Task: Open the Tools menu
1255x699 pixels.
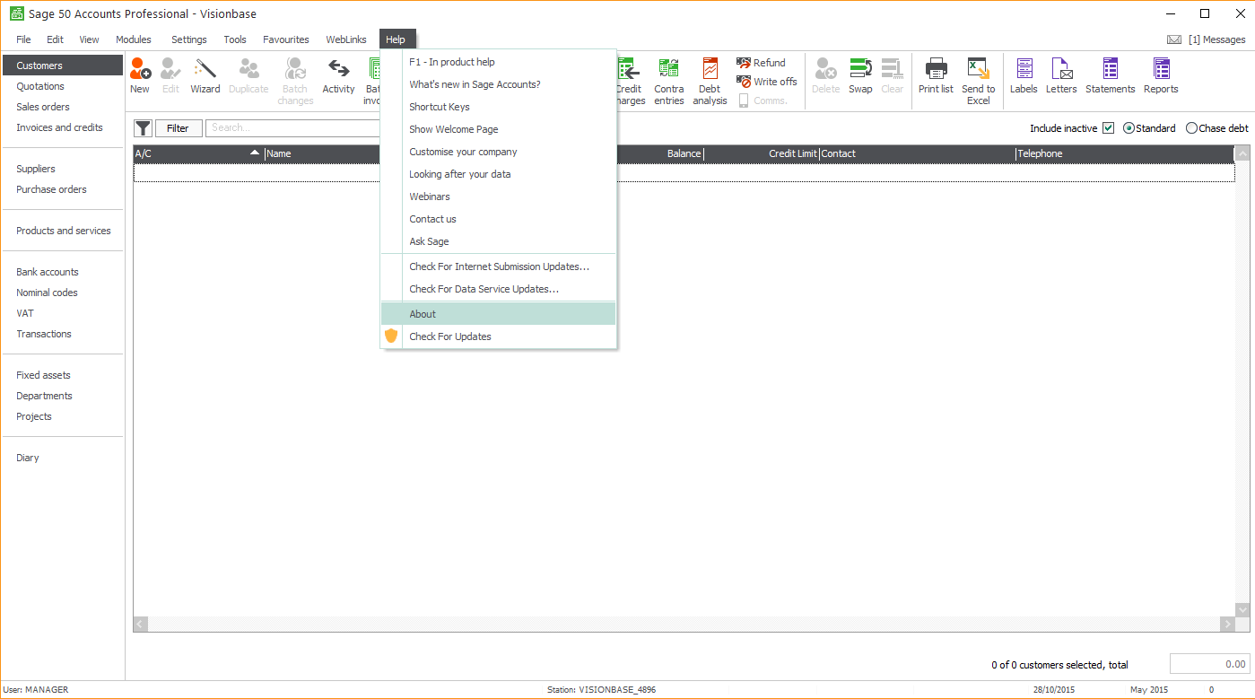Action: click(235, 39)
